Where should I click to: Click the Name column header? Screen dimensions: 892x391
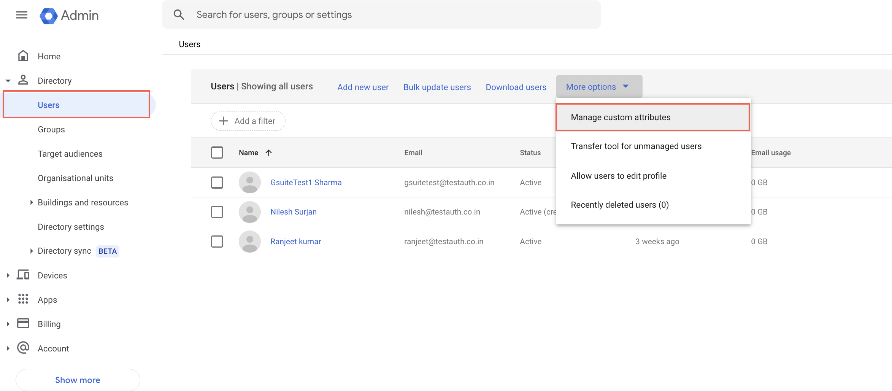248,153
